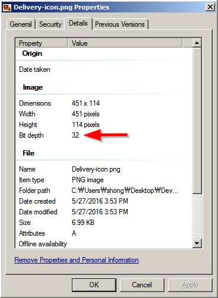
Task: Click the Delivery-icon.png name value
Action: 96,169
